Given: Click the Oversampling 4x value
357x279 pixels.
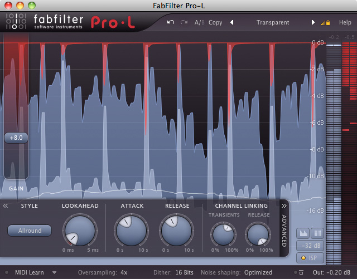Looking at the screenshot, I should pos(124,273).
